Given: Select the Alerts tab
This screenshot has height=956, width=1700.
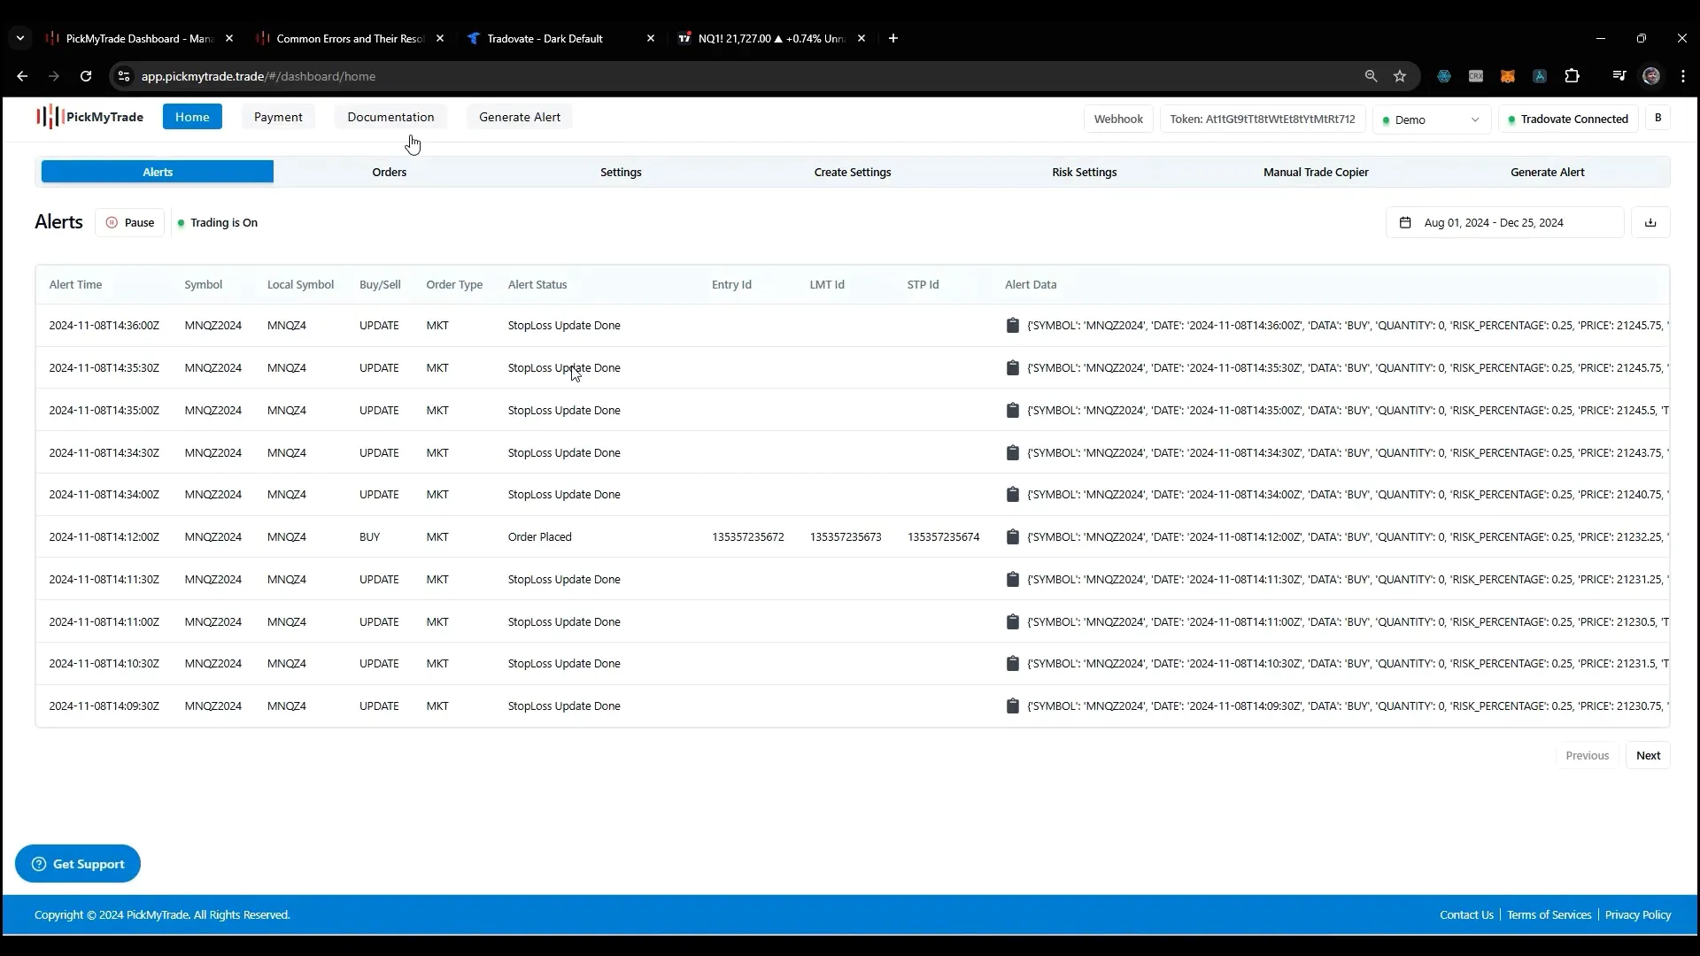Looking at the screenshot, I should coord(157,172).
